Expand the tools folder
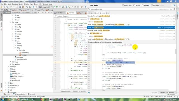This screenshot has width=179, height=101. click(17, 50)
